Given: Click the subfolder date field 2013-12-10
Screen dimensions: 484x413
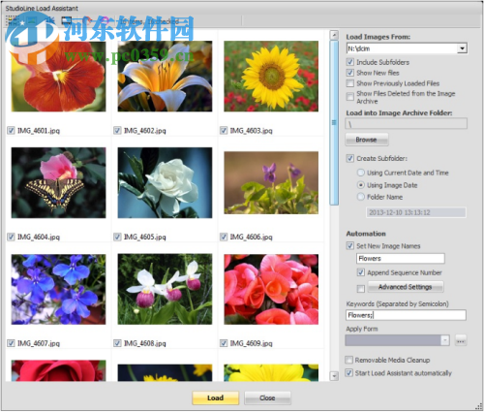Looking at the screenshot, I should pos(416,212).
